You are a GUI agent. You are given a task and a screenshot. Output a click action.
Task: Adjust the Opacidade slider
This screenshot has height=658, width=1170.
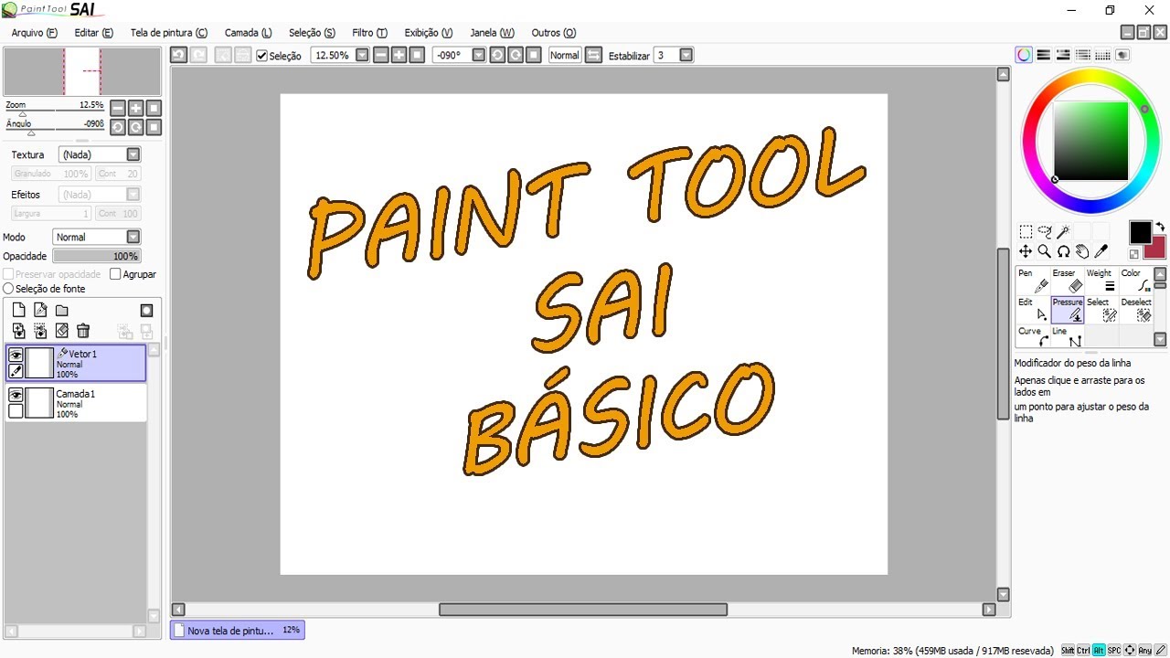click(97, 257)
